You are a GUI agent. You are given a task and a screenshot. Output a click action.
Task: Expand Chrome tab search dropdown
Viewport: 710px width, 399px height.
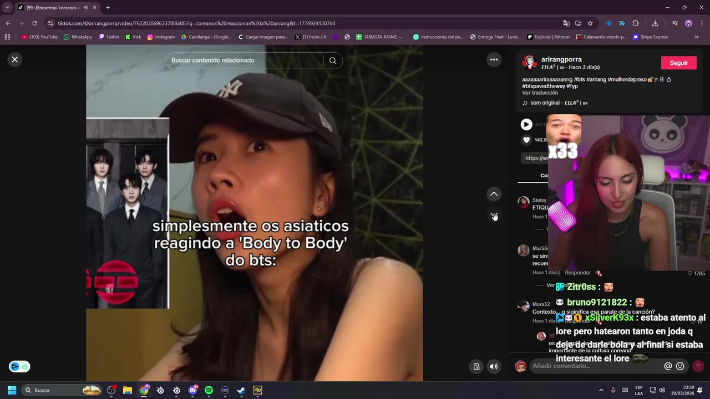[7, 7]
